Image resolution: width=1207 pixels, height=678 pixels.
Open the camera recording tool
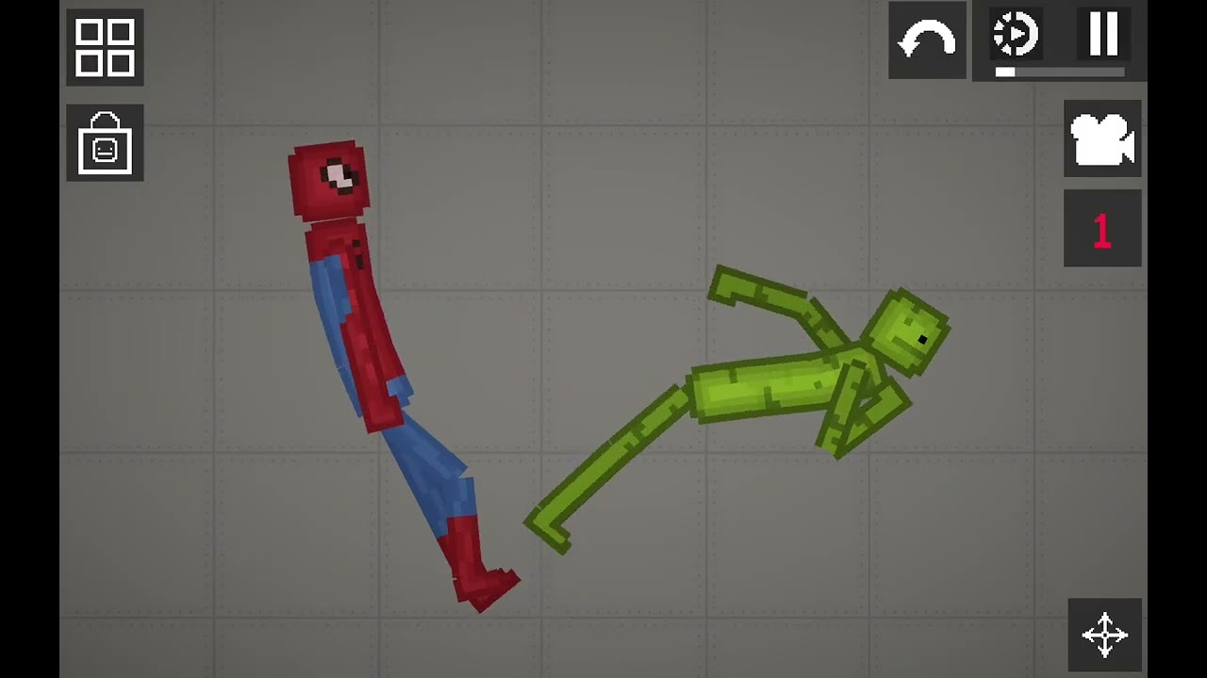(x=1102, y=138)
